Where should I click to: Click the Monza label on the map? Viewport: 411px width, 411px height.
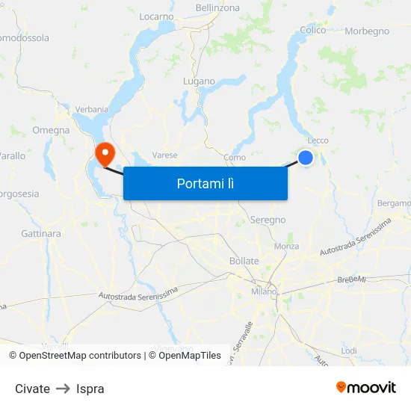point(286,247)
